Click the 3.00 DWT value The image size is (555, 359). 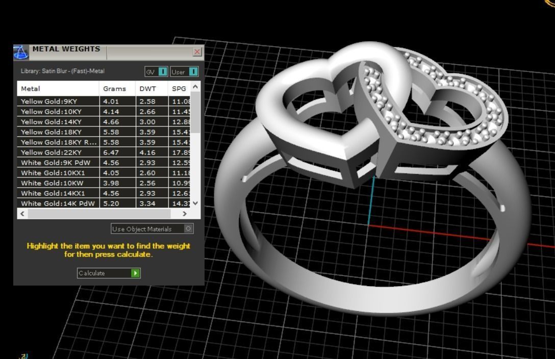point(147,122)
